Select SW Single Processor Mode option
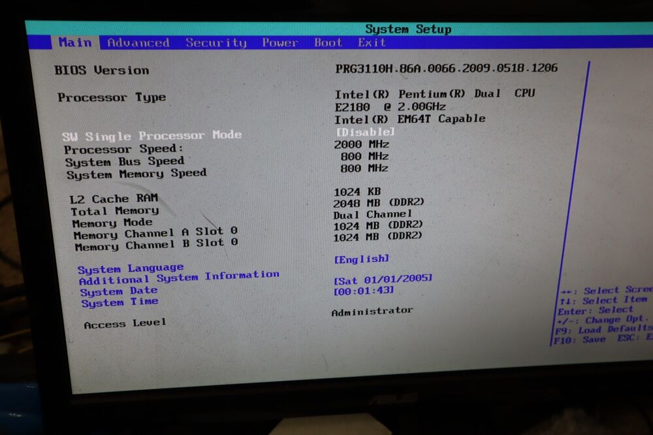Image resolution: width=653 pixels, height=435 pixels. point(152,136)
